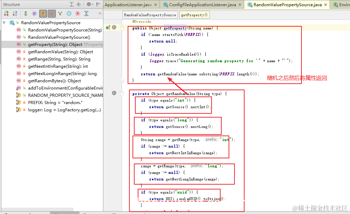350x214 pixels.
Task: Toggle Show Lambdas (λ) filter
Action: click(x=78, y=13)
